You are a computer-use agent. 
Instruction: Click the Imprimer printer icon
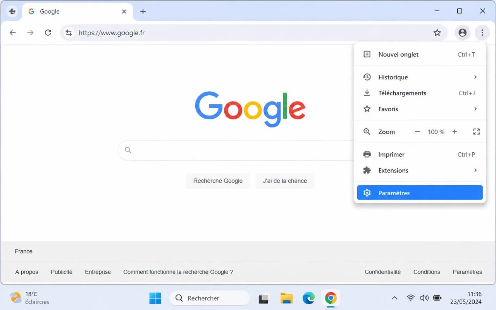367,154
